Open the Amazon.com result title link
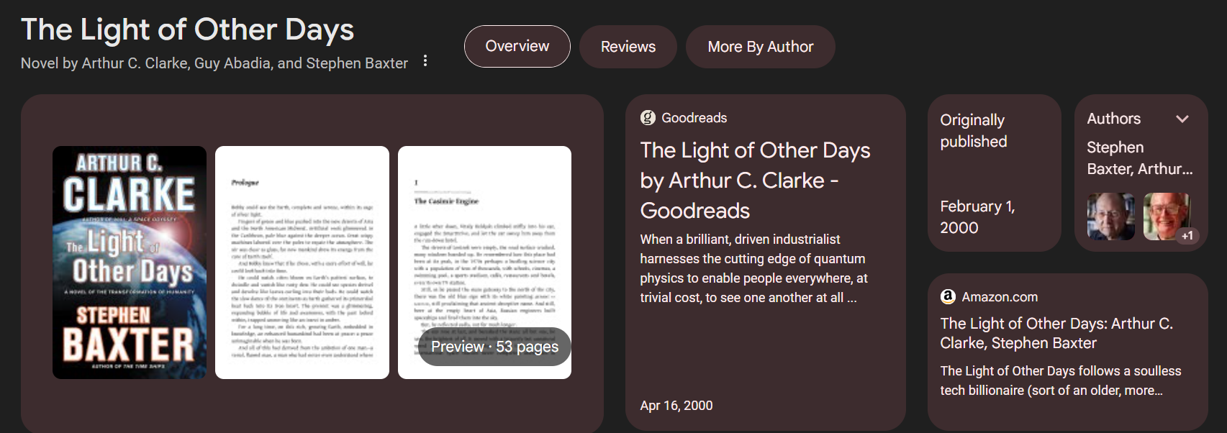Image resolution: width=1227 pixels, height=433 pixels. (x=1056, y=333)
